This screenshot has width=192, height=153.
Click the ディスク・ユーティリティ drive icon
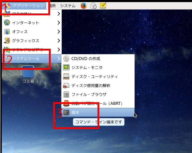66,76
